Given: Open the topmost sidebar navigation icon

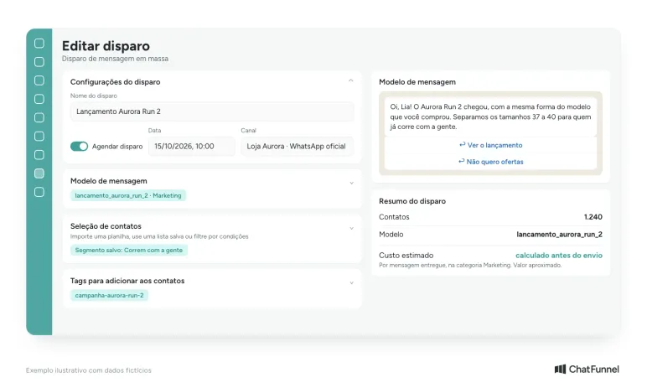Looking at the screenshot, I should pos(39,44).
